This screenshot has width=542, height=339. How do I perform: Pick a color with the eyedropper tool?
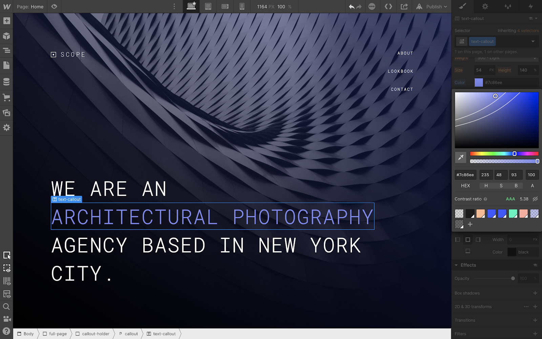[x=461, y=157]
